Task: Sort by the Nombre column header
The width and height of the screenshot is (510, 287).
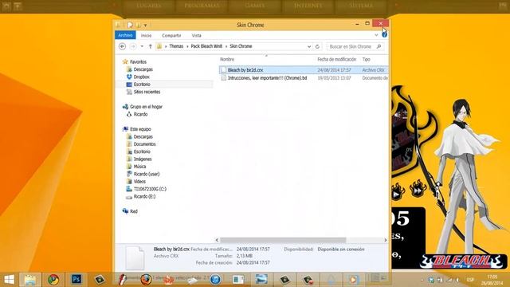Action: (227, 59)
